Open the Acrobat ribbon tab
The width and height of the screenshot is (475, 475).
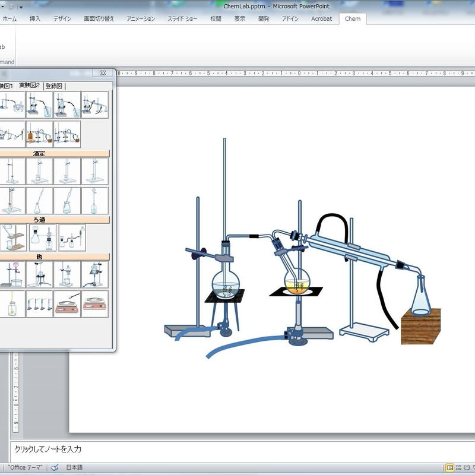321,19
